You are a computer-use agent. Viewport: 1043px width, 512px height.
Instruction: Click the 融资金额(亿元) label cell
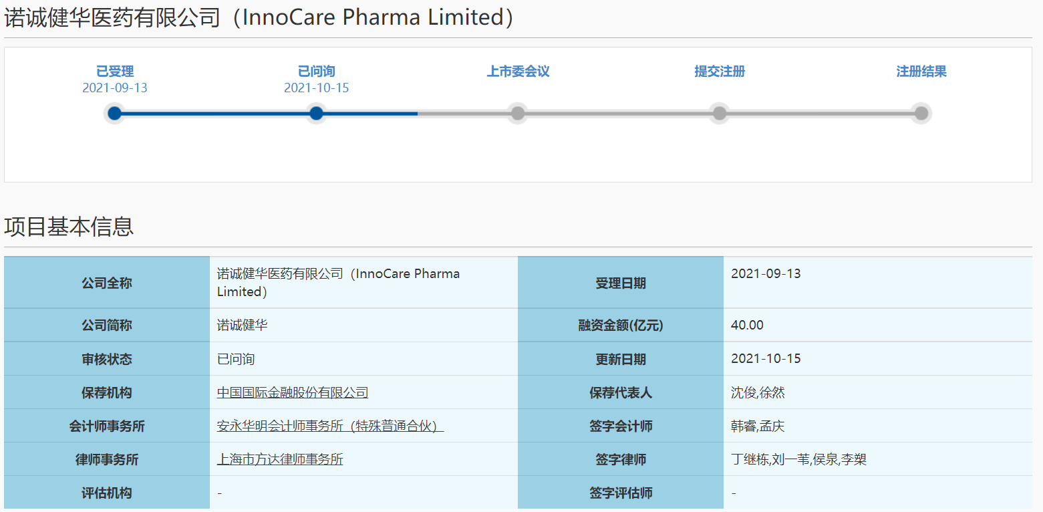pos(621,326)
